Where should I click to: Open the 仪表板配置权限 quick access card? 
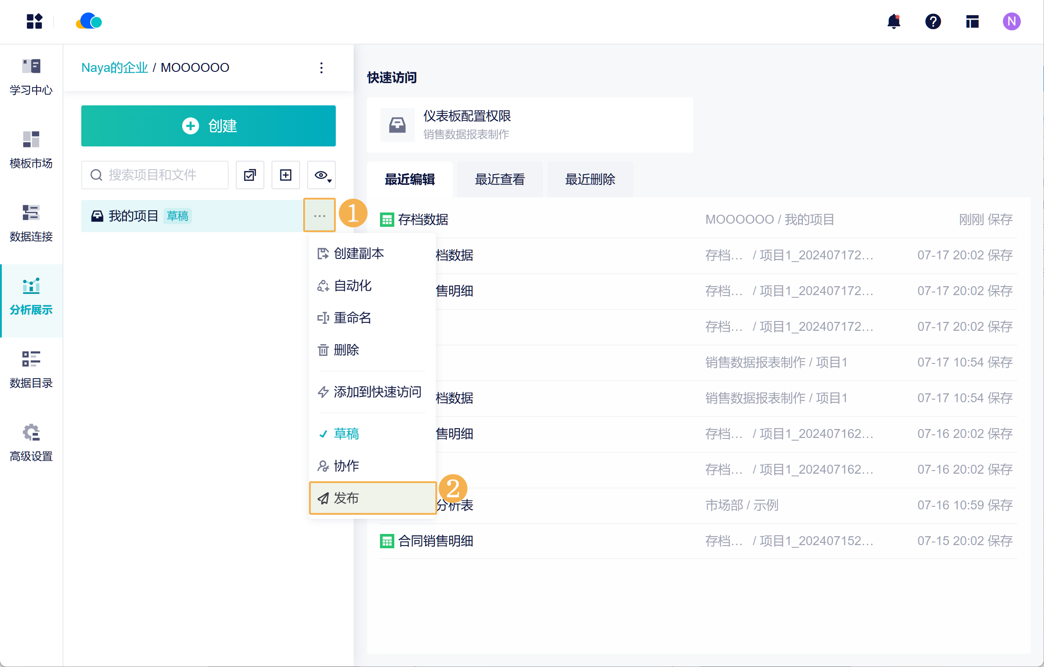[x=530, y=125]
